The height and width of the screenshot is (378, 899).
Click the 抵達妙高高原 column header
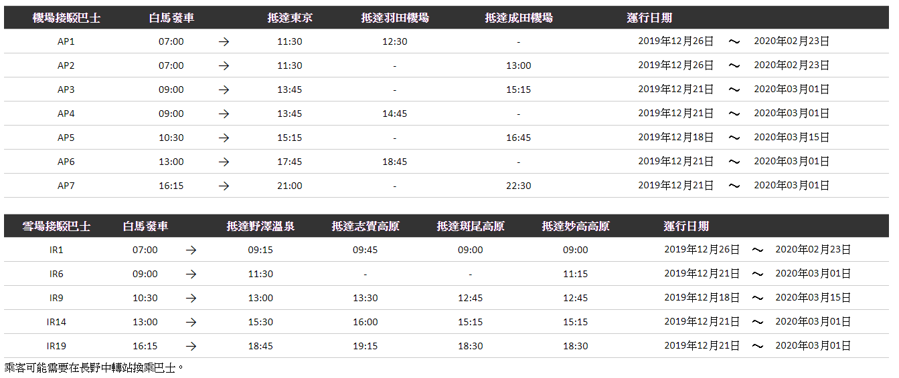pyautogui.click(x=576, y=226)
